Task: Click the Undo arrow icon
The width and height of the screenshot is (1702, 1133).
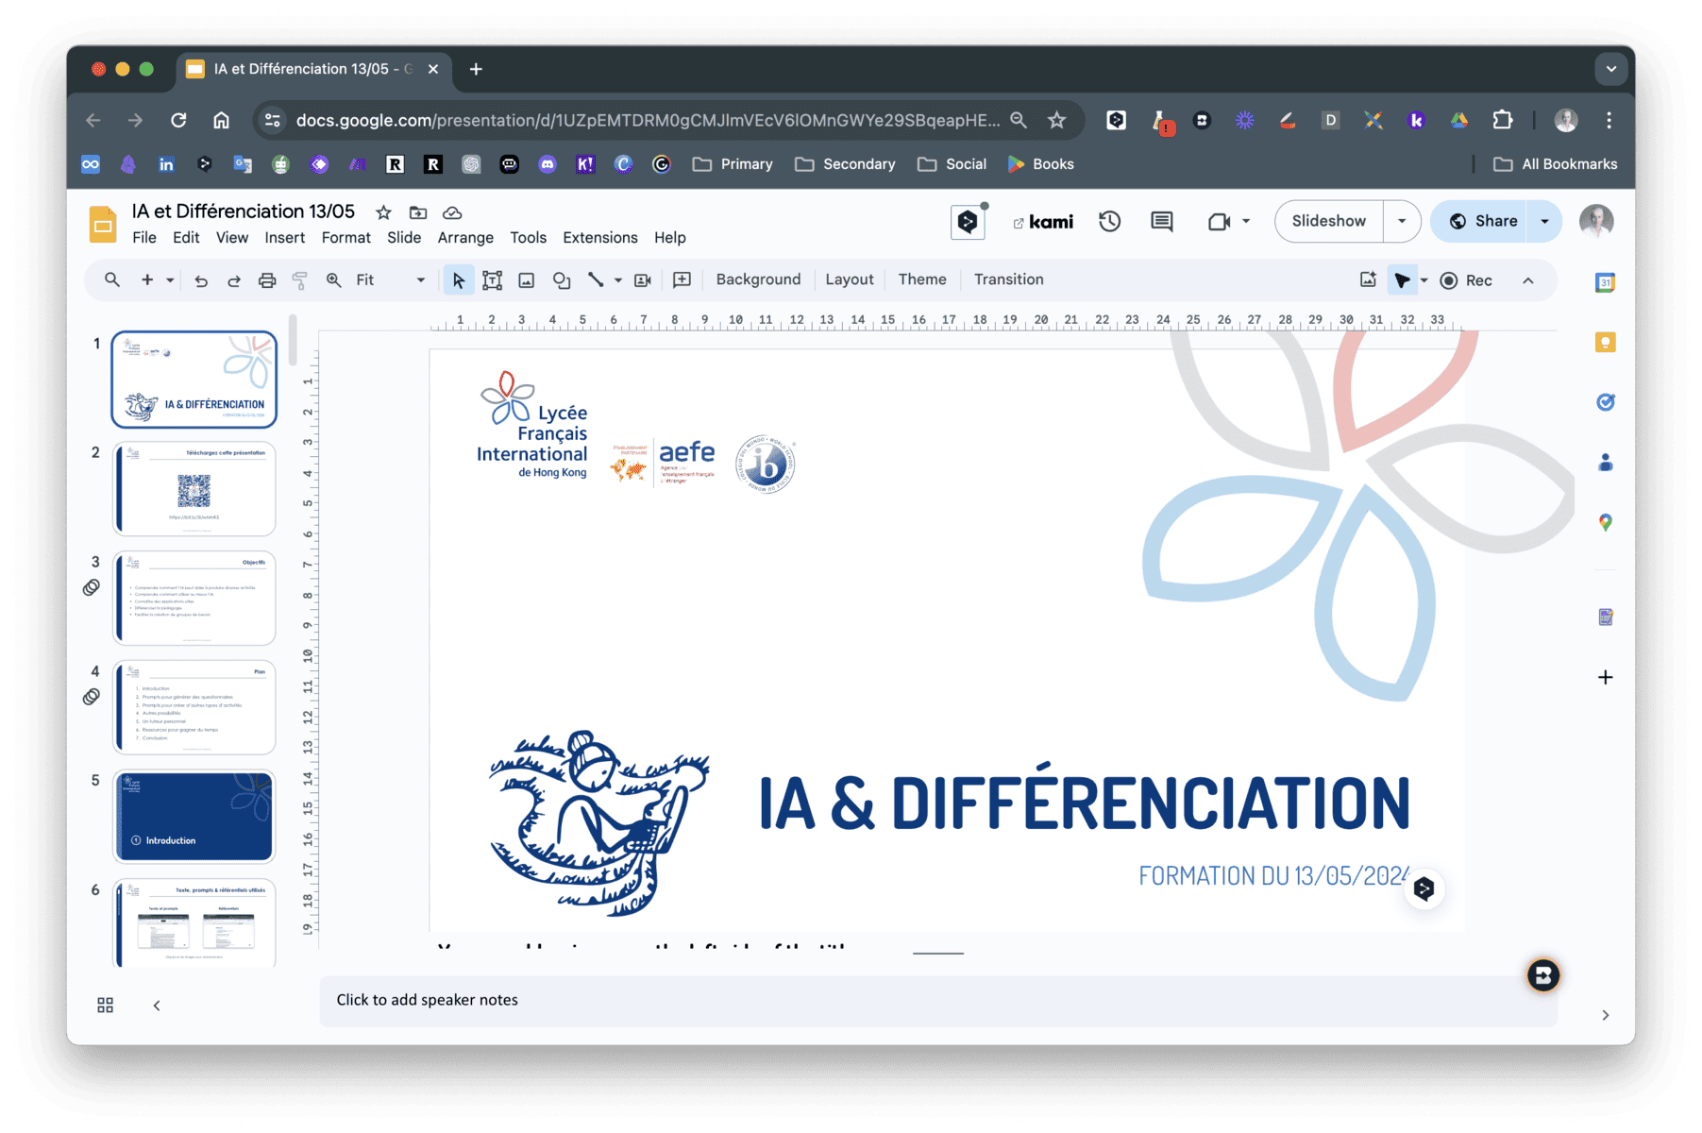Action: coord(201,280)
